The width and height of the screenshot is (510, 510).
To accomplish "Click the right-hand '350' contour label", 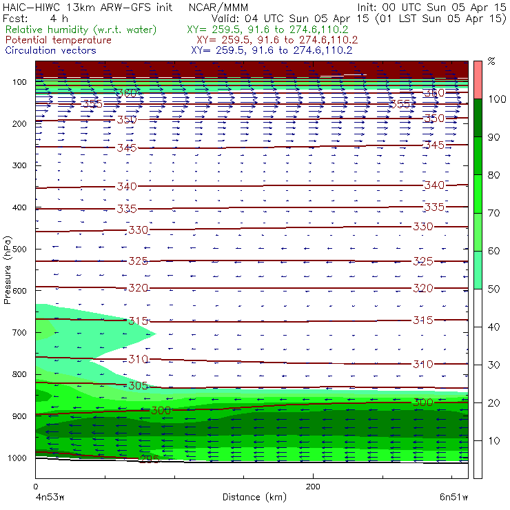I will click(x=434, y=118).
